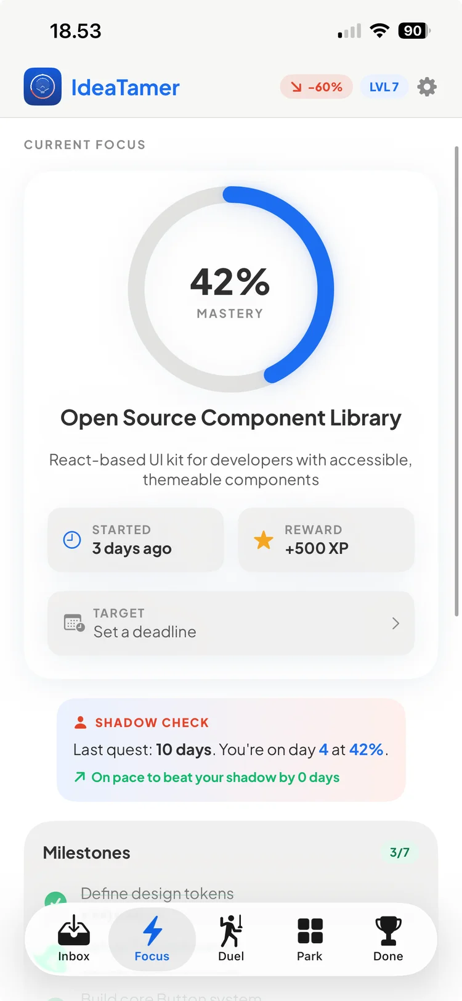Select the Focus tab lightning icon
Viewport: 462px width, 1001px height.
pos(152,931)
